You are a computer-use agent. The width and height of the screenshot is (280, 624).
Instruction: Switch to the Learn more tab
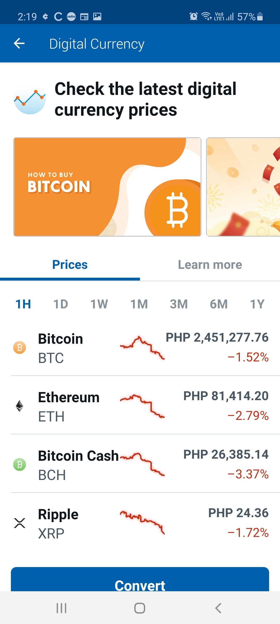[x=210, y=265]
